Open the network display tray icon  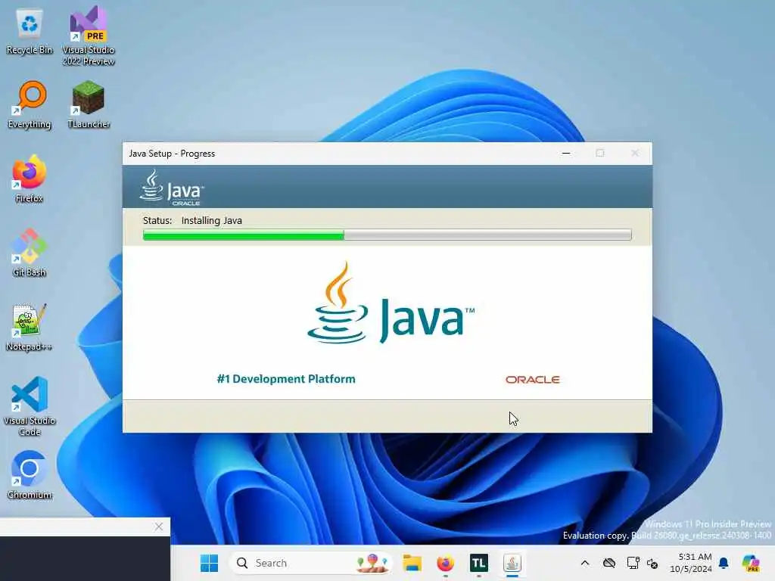click(x=633, y=563)
